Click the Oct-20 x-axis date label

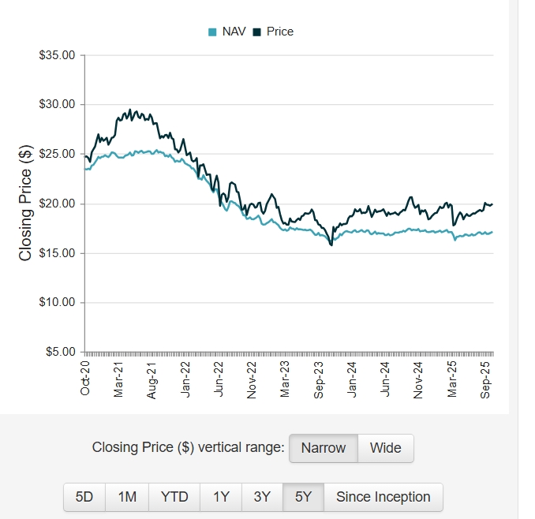coord(85,379)
